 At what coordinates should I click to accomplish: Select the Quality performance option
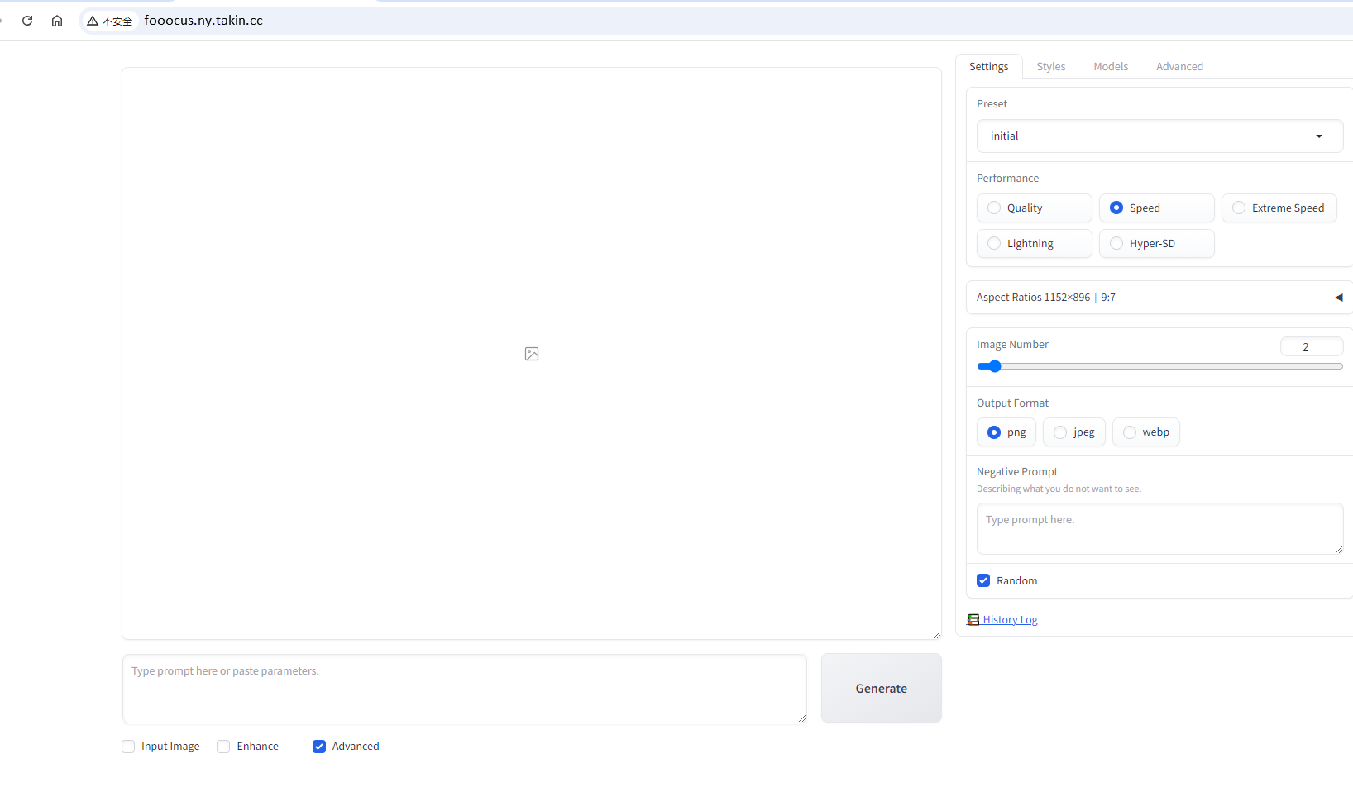[994, 208]
